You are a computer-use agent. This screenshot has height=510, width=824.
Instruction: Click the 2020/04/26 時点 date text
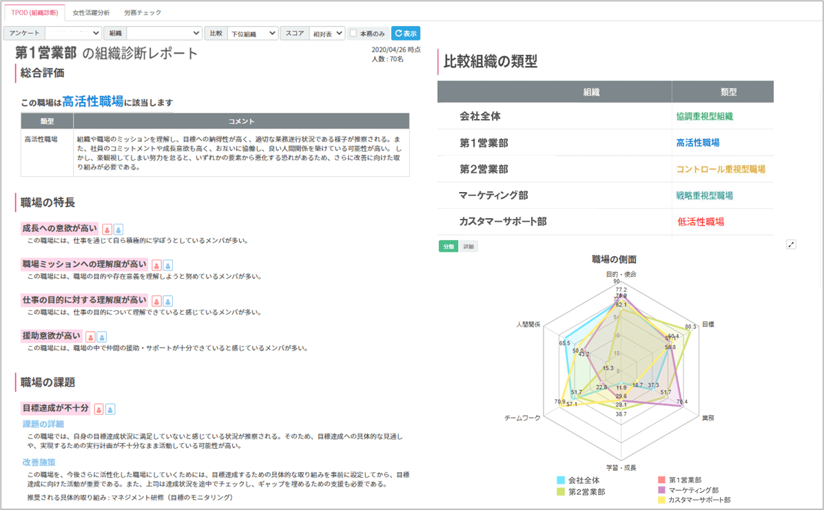(x=396, y=50)
